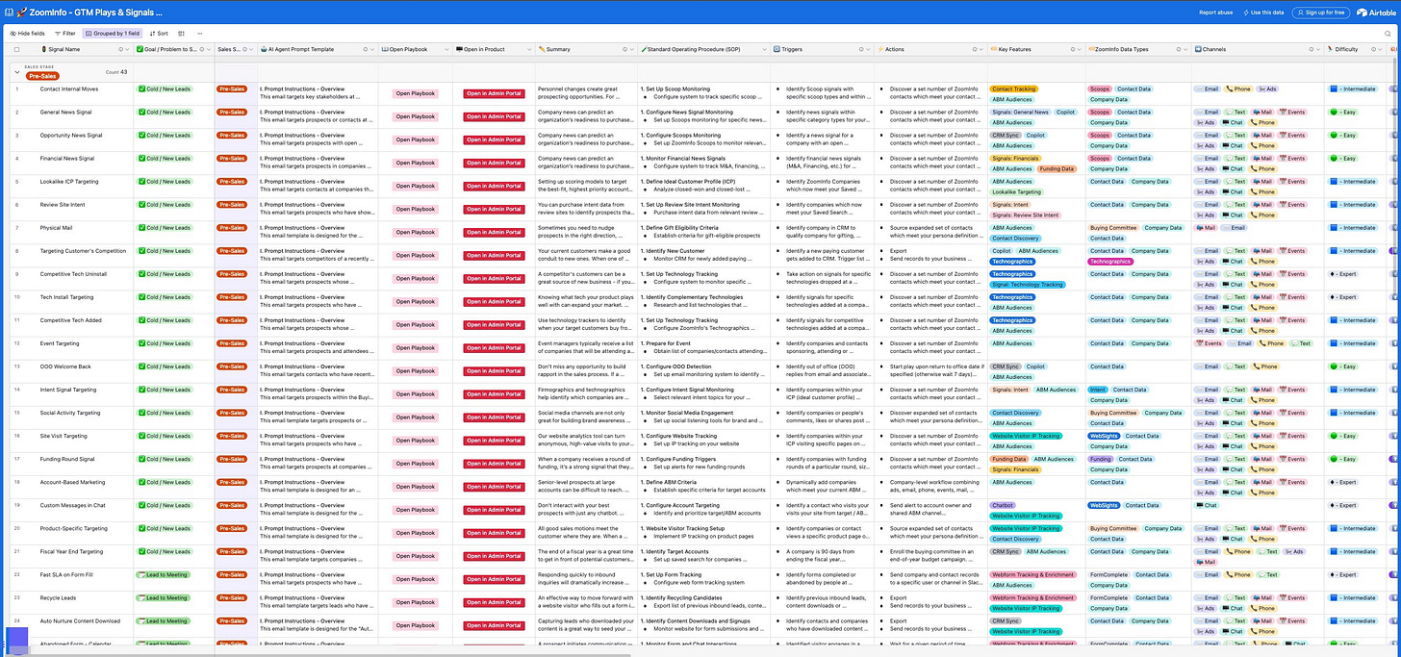Open the Signal Name column dropdown arrow
Viewport: 1401px width, 657px height.
coord(127,49)
